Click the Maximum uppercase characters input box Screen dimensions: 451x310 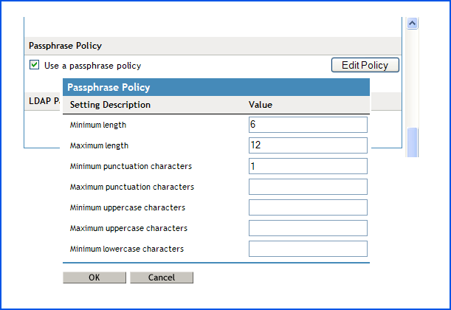(x=308, y=228)
